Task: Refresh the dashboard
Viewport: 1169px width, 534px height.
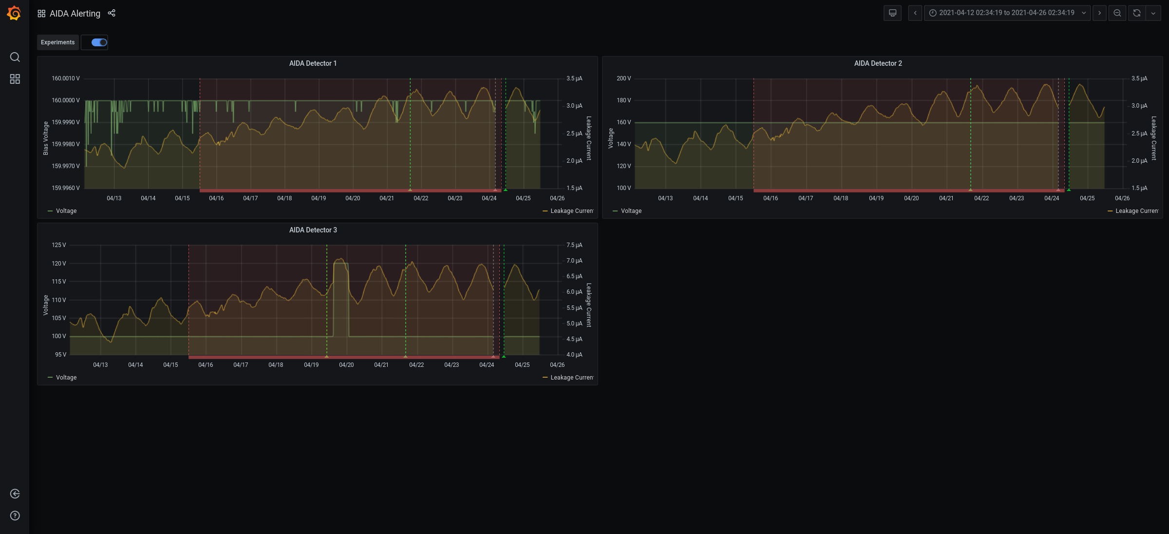Action: tap(1137, 13)
